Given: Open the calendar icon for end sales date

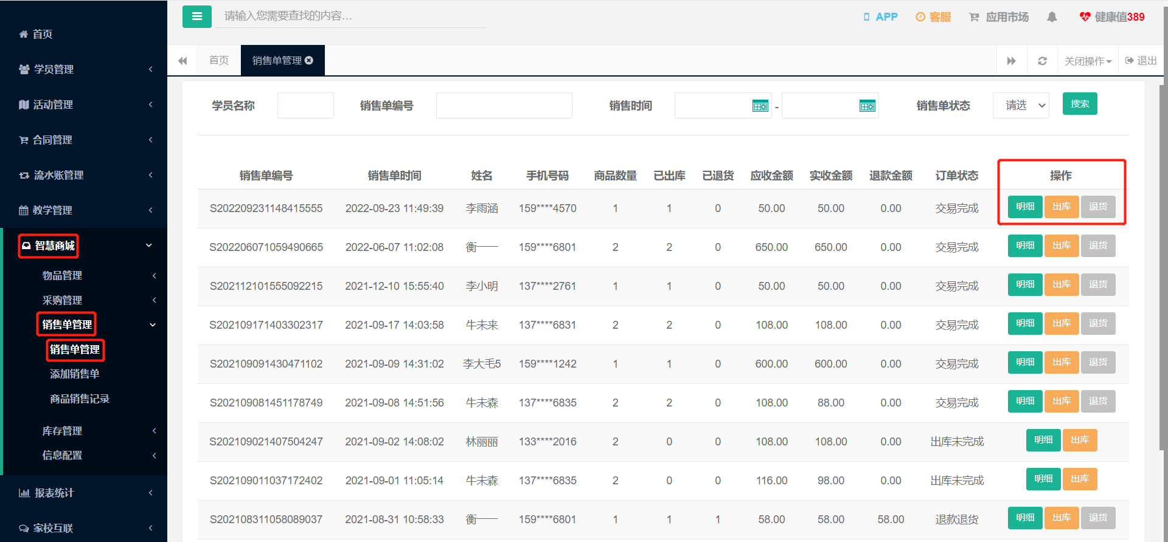Looking at the screenshot, I should (867, 106).
